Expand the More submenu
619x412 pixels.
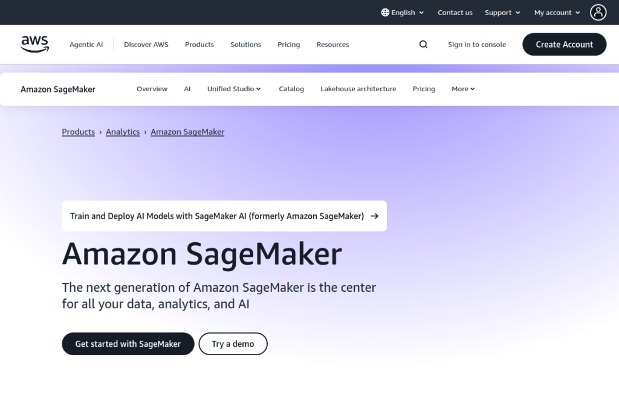tap(463, 89)
